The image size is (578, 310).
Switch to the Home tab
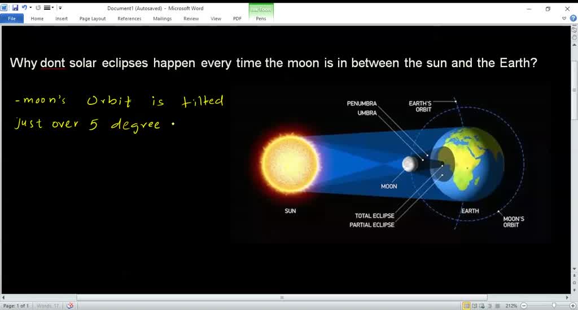pyautogui.click(x=37, y=19)
